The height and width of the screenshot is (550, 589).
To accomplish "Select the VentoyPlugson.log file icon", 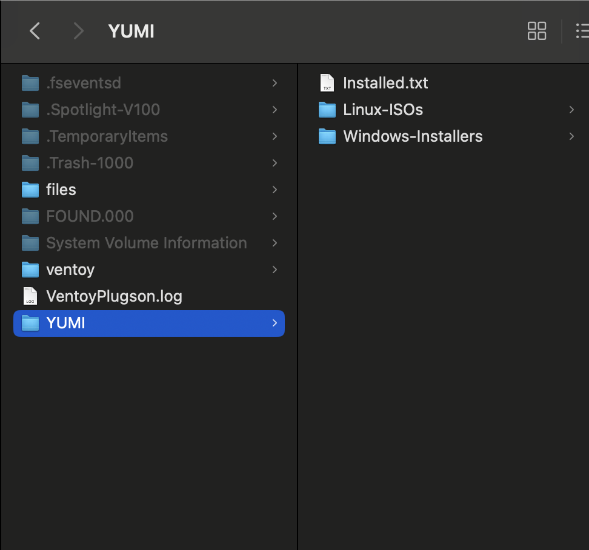I will (x=30, y=296).
